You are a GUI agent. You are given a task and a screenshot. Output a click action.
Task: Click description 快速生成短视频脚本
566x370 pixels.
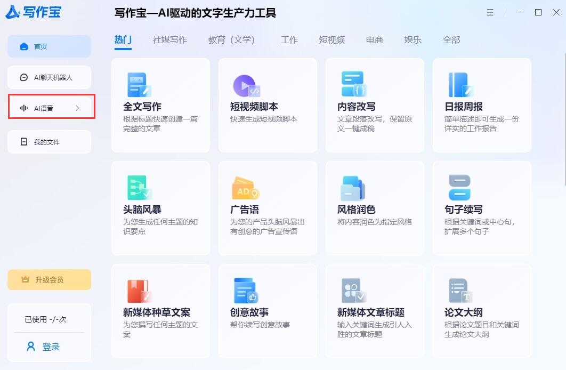[264, 119]
